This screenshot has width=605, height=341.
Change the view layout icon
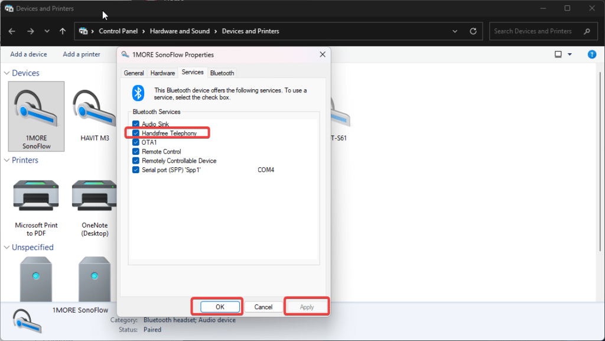click(558, 54)
